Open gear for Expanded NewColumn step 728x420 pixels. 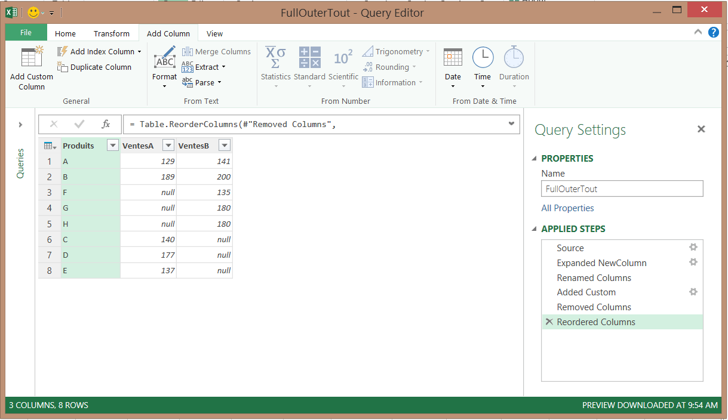coord(693,262)
